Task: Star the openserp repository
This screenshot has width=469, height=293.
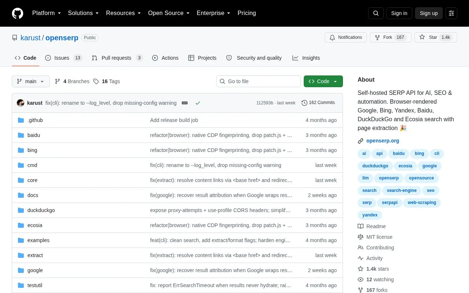Action: tap(436, 37)
